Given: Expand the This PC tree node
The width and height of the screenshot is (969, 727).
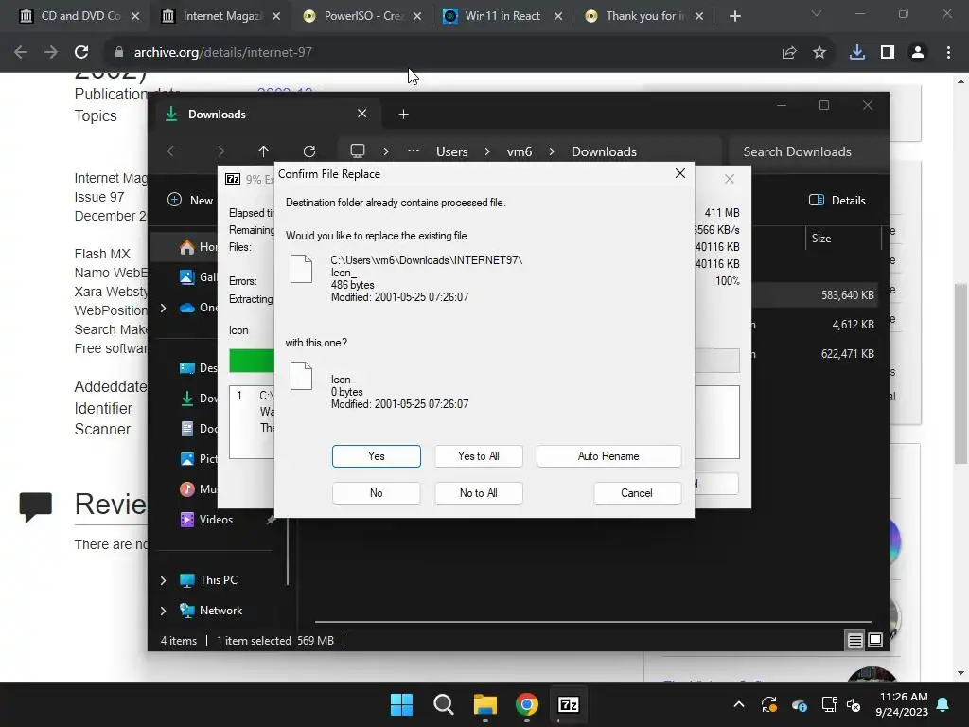Looking at the screenshot, I should (x=163, y=580).
